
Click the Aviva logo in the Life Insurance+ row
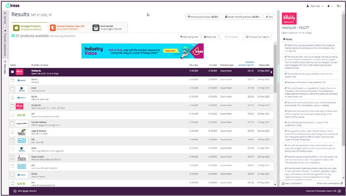tap(21, 89)
